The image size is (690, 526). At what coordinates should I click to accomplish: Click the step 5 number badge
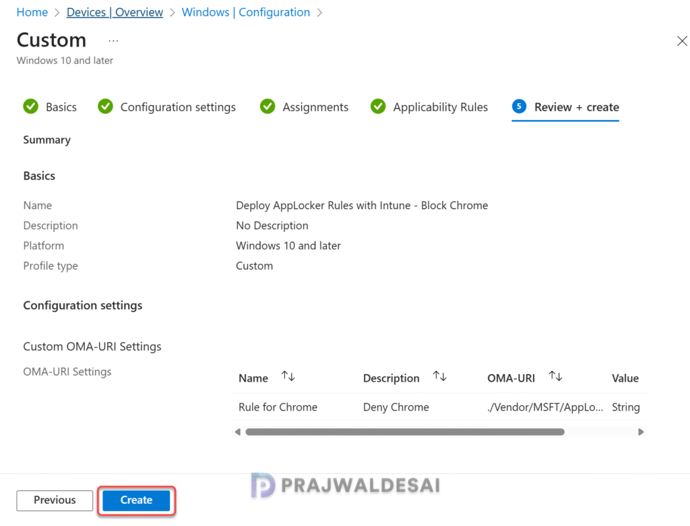520,106
